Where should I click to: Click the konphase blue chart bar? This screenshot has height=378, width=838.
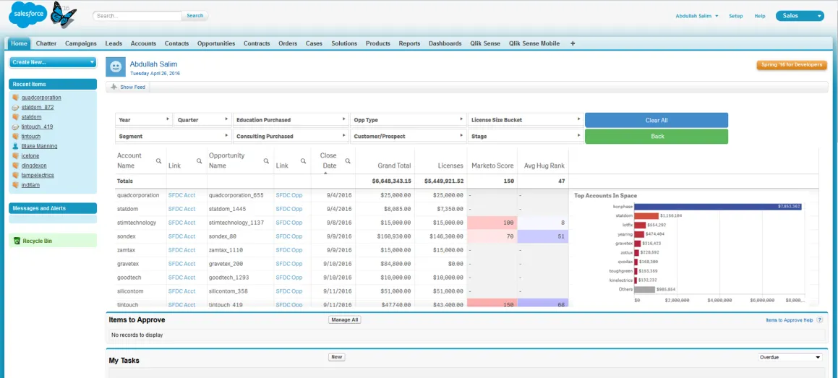719,206
